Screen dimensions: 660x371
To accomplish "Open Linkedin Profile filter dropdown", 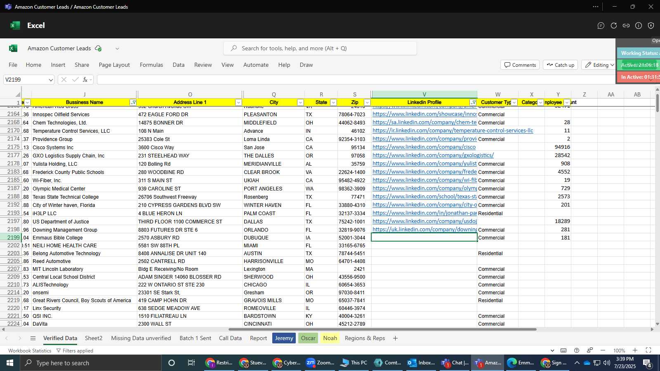I will 473,103.
